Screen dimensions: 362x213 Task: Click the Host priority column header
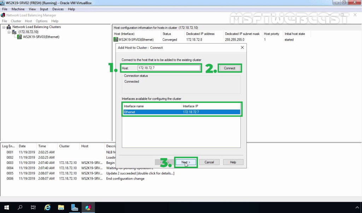[x=272, y=34]
